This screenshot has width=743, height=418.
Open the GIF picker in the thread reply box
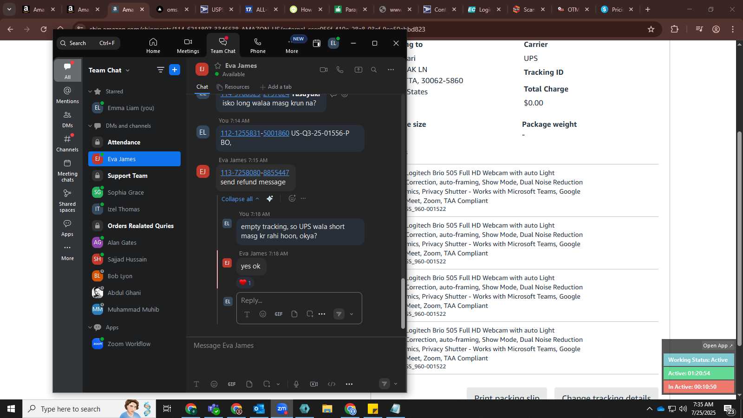tap(279, 314)
